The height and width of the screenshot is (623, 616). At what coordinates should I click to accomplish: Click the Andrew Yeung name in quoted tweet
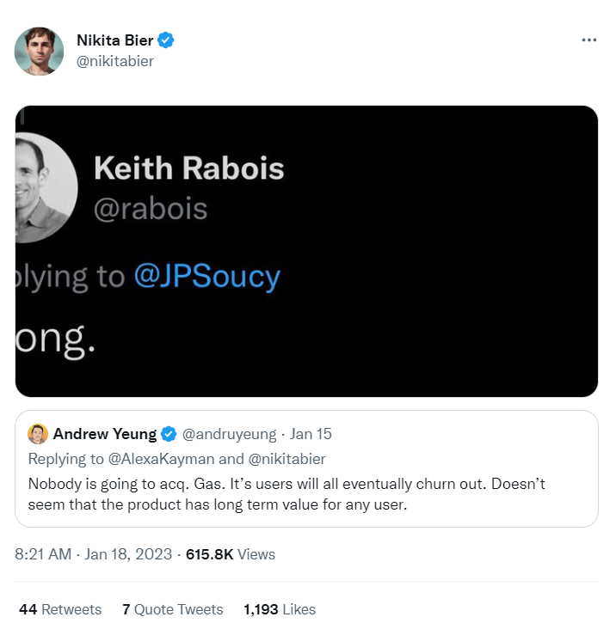105,434
